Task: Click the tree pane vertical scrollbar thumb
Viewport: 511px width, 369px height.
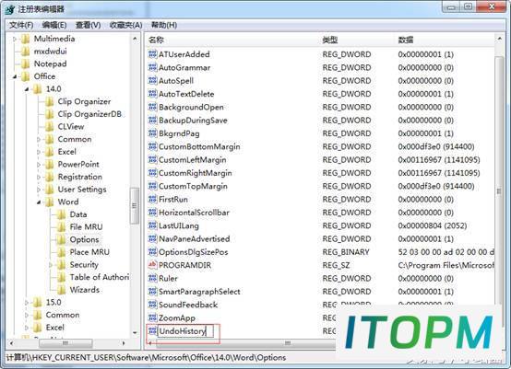Action: (135, 206)
